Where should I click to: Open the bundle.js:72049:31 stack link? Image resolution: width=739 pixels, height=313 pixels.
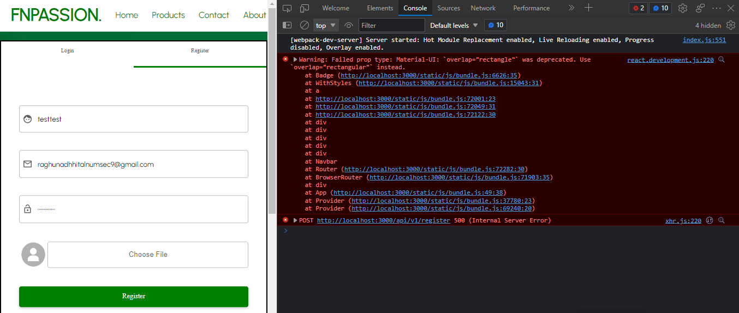pyautogui.click(x=406, y=106)
